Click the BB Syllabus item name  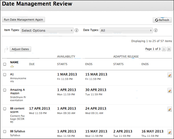pyautogui.click(x=18, y=131)
